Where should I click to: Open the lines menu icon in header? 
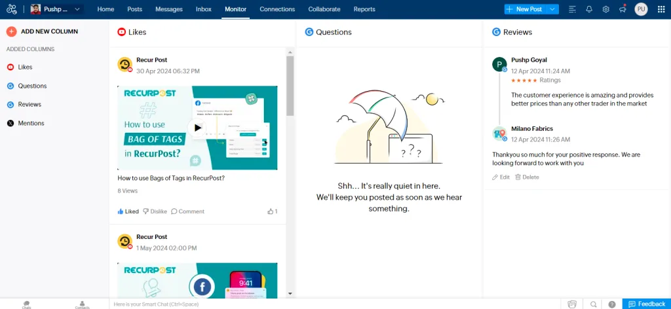point(572,9)
